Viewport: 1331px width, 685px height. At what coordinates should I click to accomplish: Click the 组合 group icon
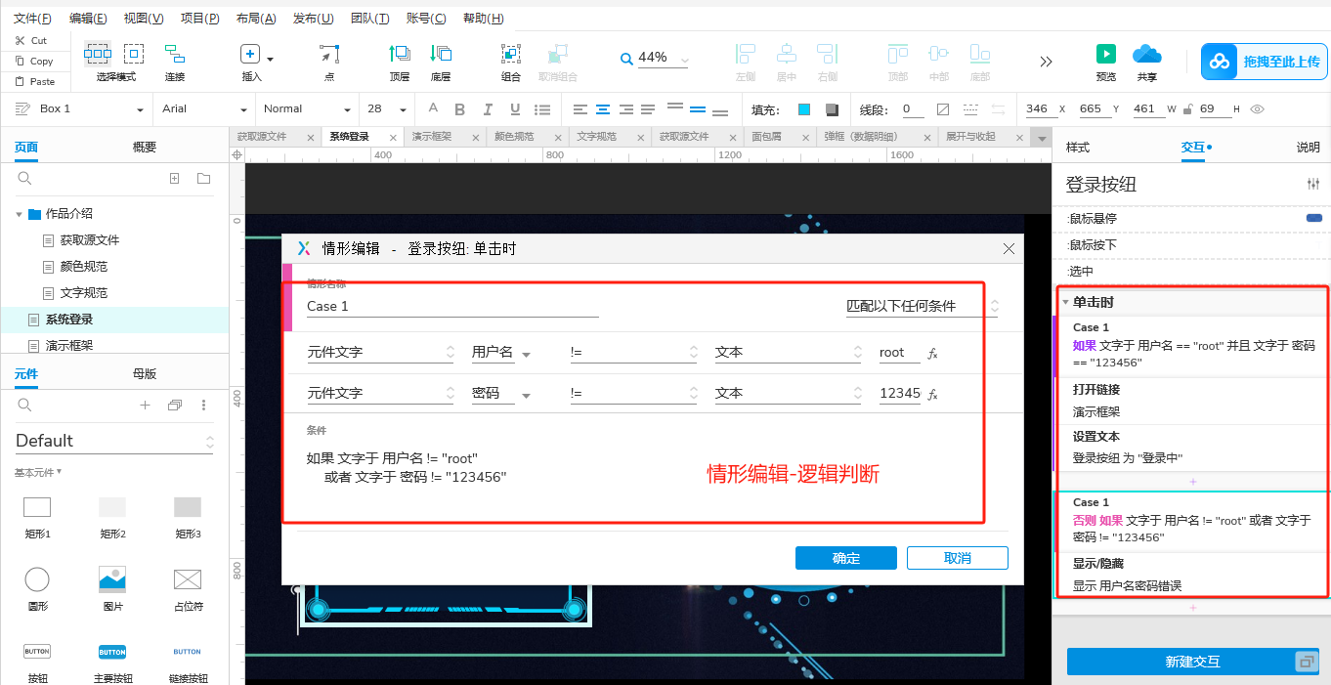coord(510,54)
